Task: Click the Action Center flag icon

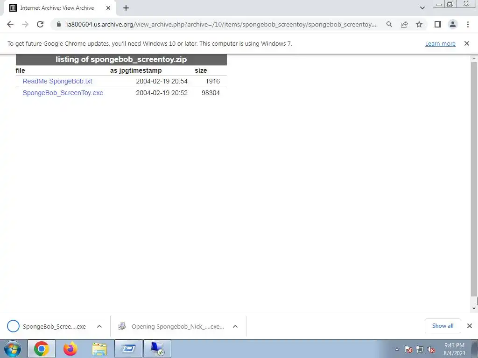Action: 408,349
